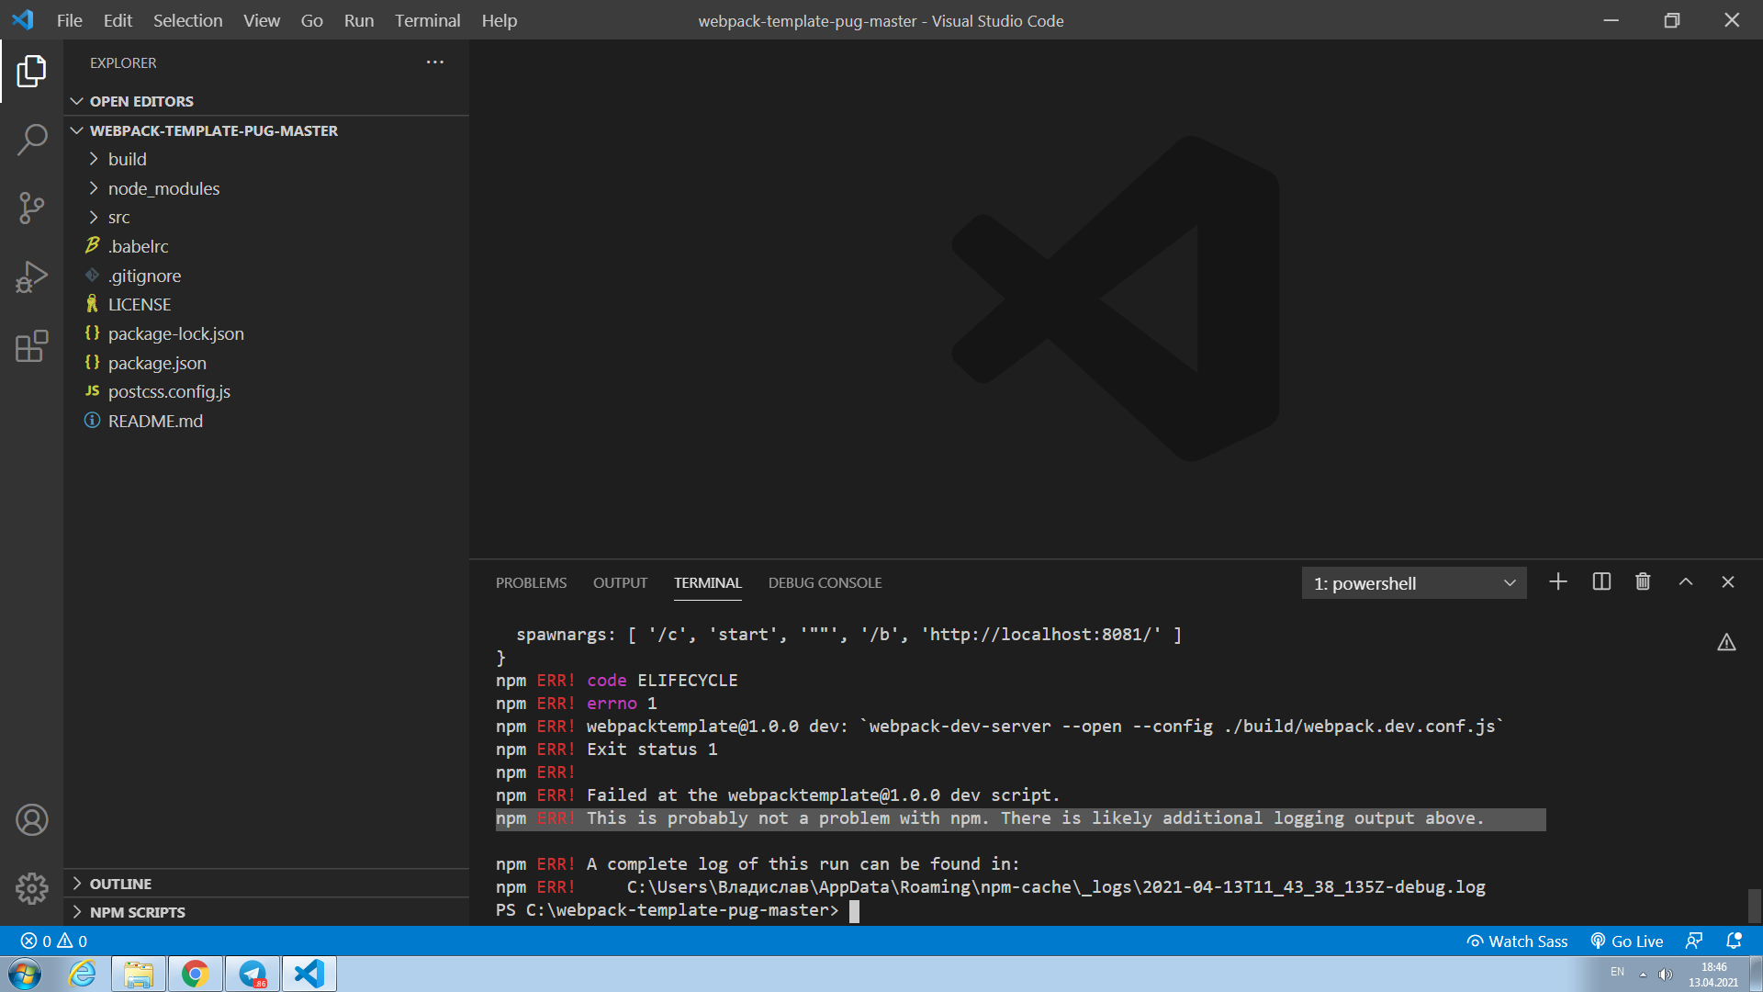The image size is (1763, 992).
Task: Open the Run menu
Action: pos(359,20)
